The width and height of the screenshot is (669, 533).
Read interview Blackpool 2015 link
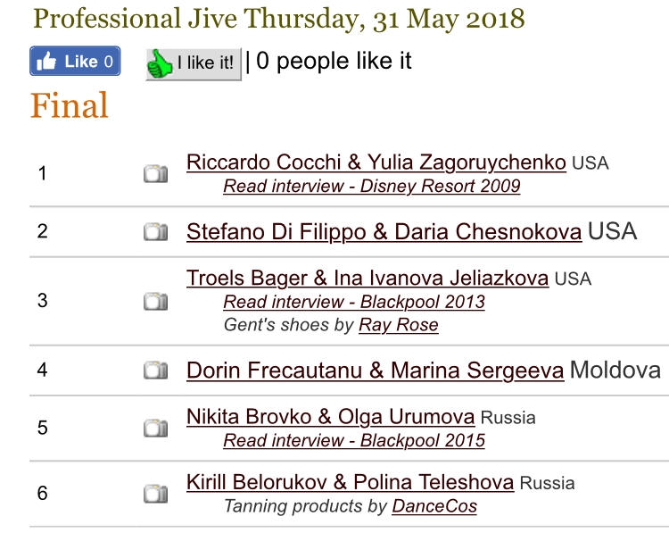click(x=354, y=441)
